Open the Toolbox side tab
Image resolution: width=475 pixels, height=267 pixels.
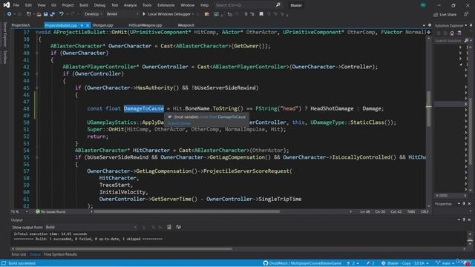(4, 57)
